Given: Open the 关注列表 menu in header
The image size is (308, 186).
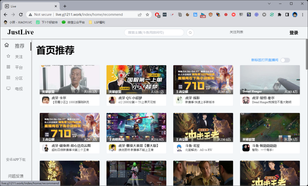Looking at the screenshot, I should [x=236, y=32].
